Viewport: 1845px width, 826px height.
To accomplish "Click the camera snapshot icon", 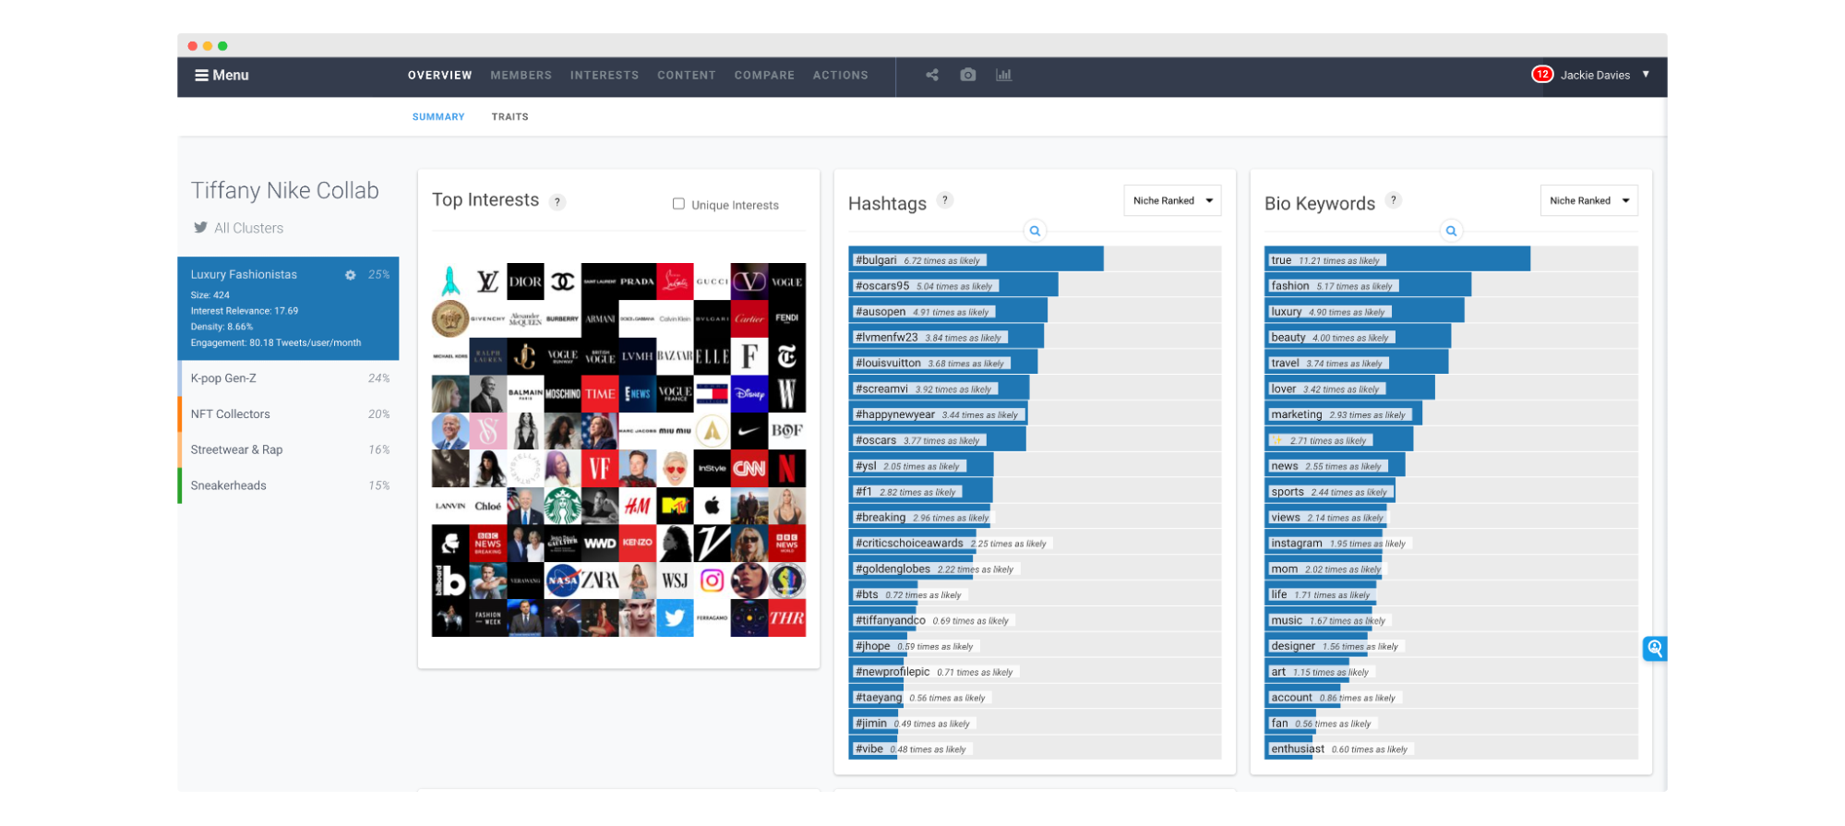I will point(967,75).
